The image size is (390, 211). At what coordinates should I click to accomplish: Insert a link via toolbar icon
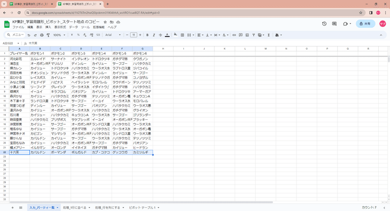pos(234,35)
